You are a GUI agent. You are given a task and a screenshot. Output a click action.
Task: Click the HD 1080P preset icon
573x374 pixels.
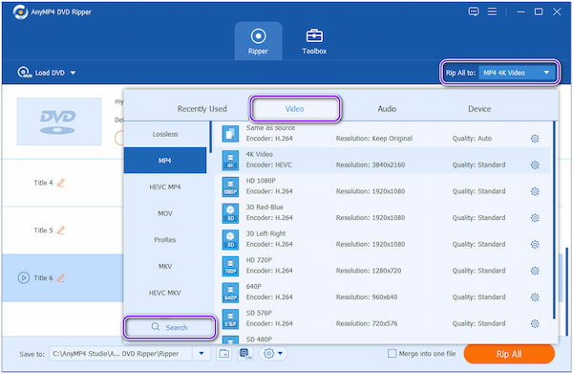pyautogui.click(x=230, y=187)
